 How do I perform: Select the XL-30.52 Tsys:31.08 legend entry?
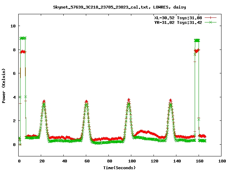178,18
